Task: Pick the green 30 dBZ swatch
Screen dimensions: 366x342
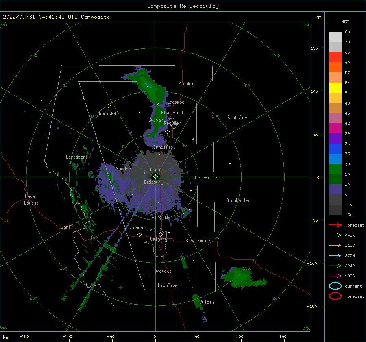Action: 335,169
